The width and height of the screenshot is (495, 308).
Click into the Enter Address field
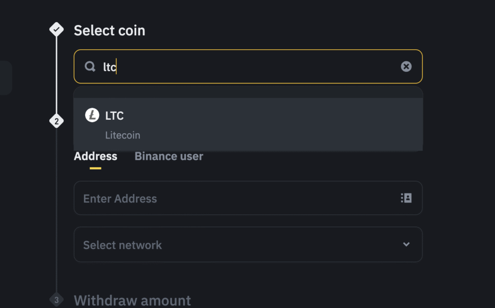pos(248,198)
